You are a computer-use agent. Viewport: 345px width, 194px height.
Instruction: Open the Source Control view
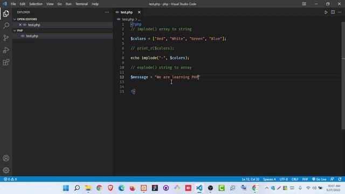6,38
